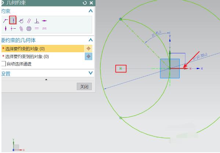Pick the Equal Length constraint icon
The width and height of the screenshot is (220, 153).
point(37,28)
